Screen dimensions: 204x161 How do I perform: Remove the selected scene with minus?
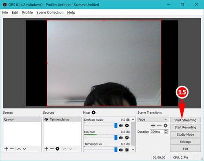(x=12, y=149)
